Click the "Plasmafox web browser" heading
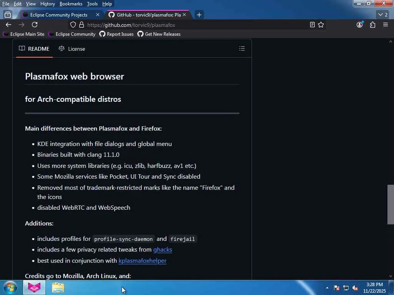The width and height of the screenshot is (394, 295). [x=75, y=76]
